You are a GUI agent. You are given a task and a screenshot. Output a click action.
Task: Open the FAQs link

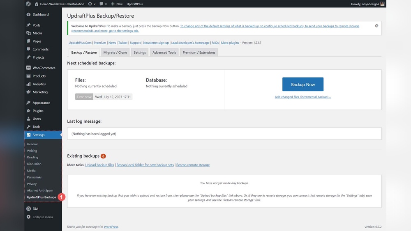215,43
